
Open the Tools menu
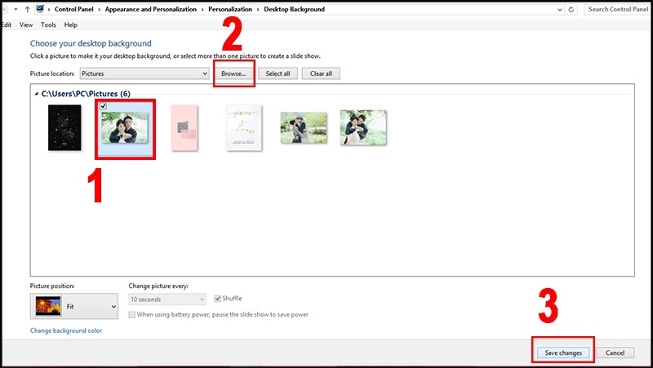[x=48, y=24]
